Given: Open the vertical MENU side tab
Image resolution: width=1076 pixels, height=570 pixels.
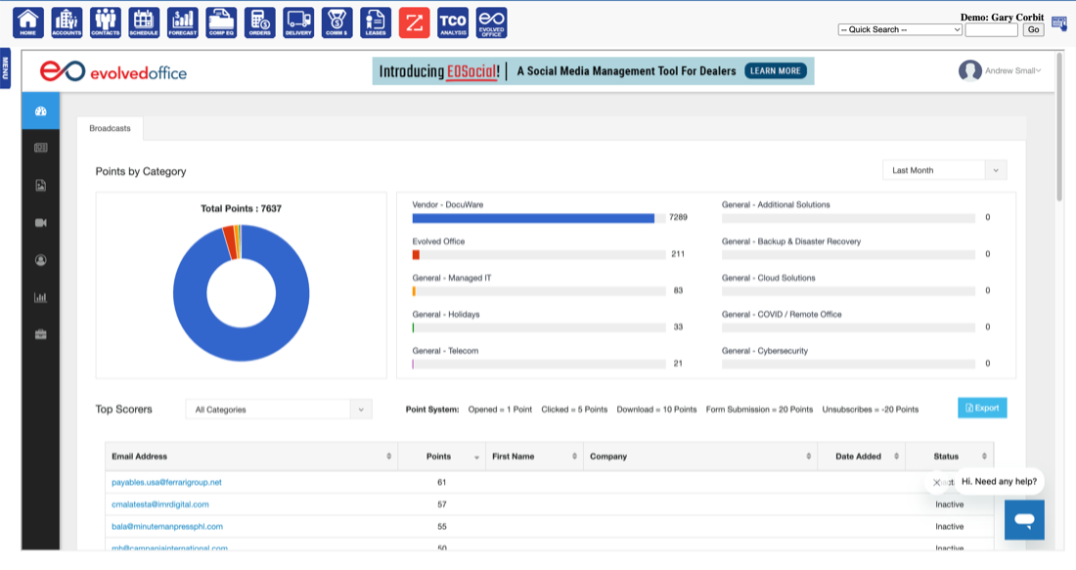Looking at the screenshot, I should (x=5, y=67).
